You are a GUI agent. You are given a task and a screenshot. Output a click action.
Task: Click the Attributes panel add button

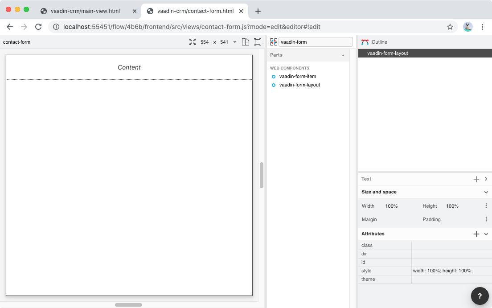(476, 234)
